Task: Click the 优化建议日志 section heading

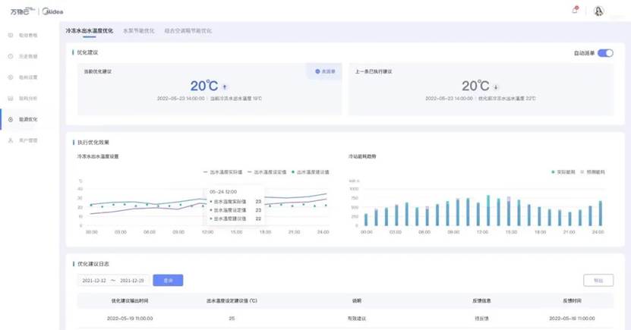Action: coord(93,264)
